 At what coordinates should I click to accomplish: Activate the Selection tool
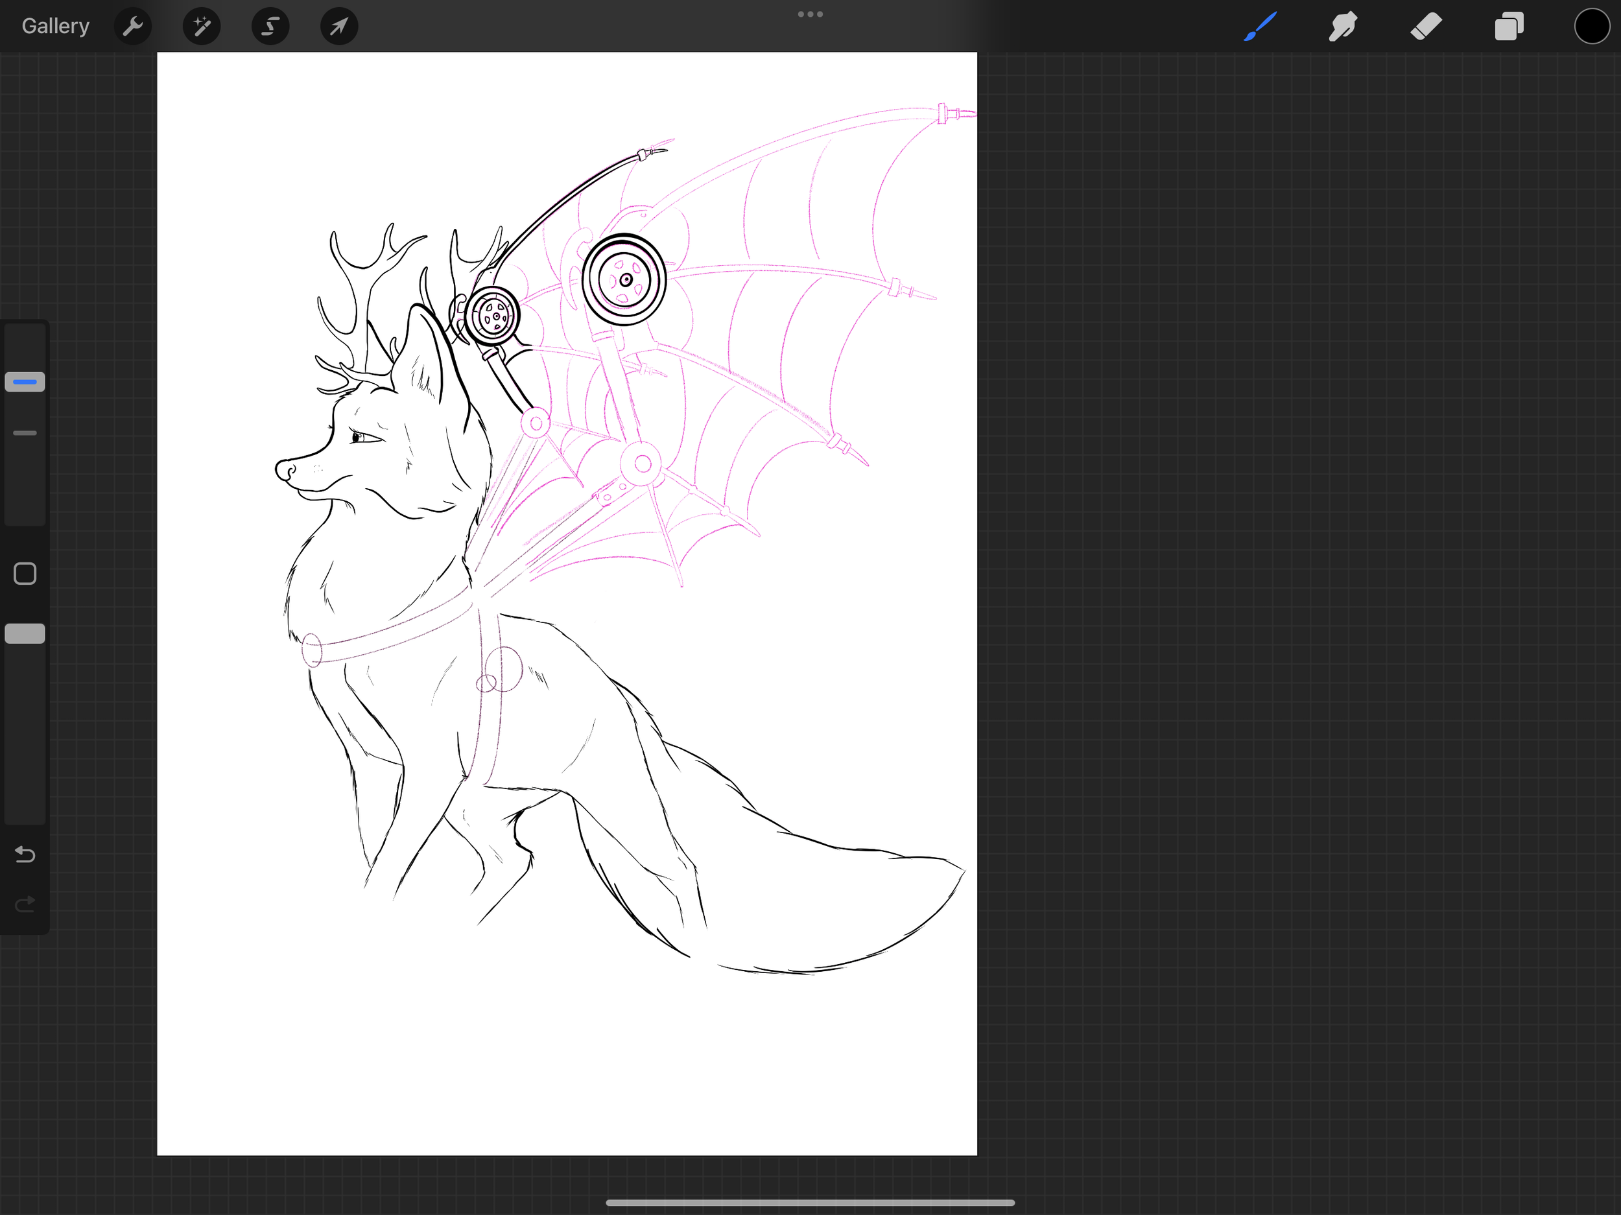(270, 27)
